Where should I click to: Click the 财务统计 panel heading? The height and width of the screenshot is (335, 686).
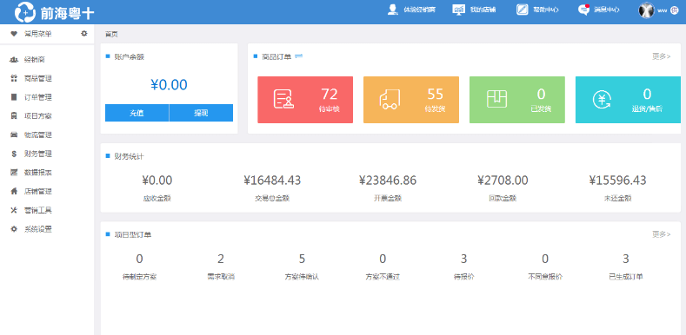(129, 156)
